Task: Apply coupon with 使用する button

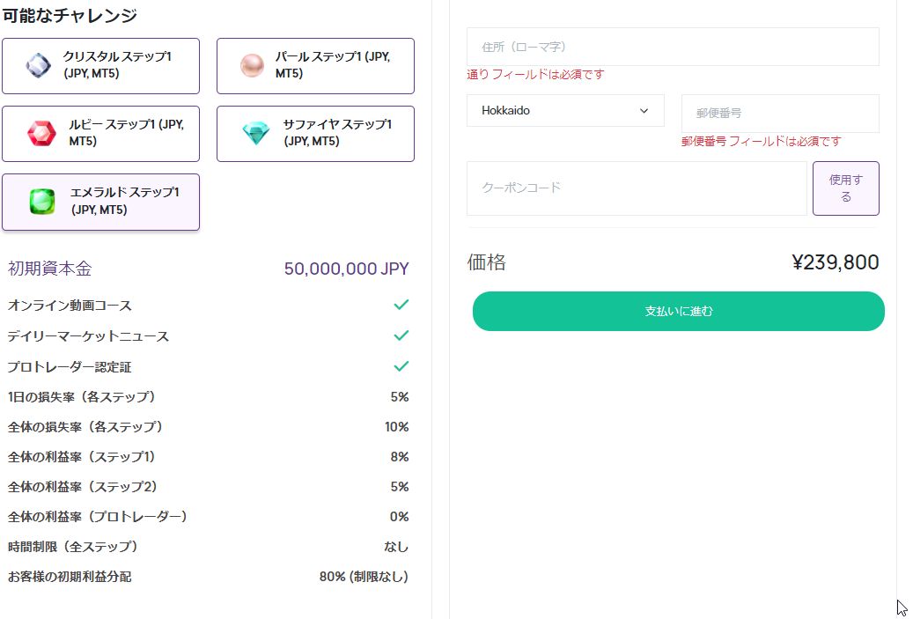Action: click(x=846, y=188)
